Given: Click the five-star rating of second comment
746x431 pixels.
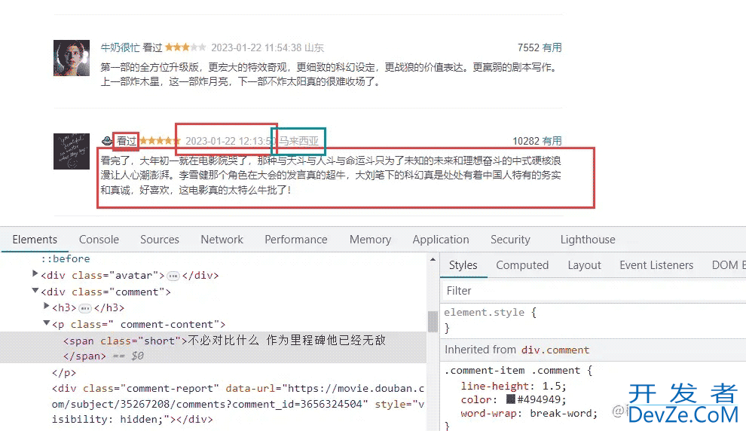Looking at the screenshot, I should click(160, 141).
